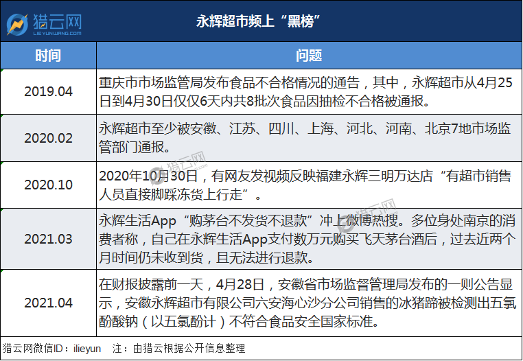This screenshot has width=523, height=361.
Task: Click the cell listing 安徽、江苏、四川 regions
Action: pos(309,138)
